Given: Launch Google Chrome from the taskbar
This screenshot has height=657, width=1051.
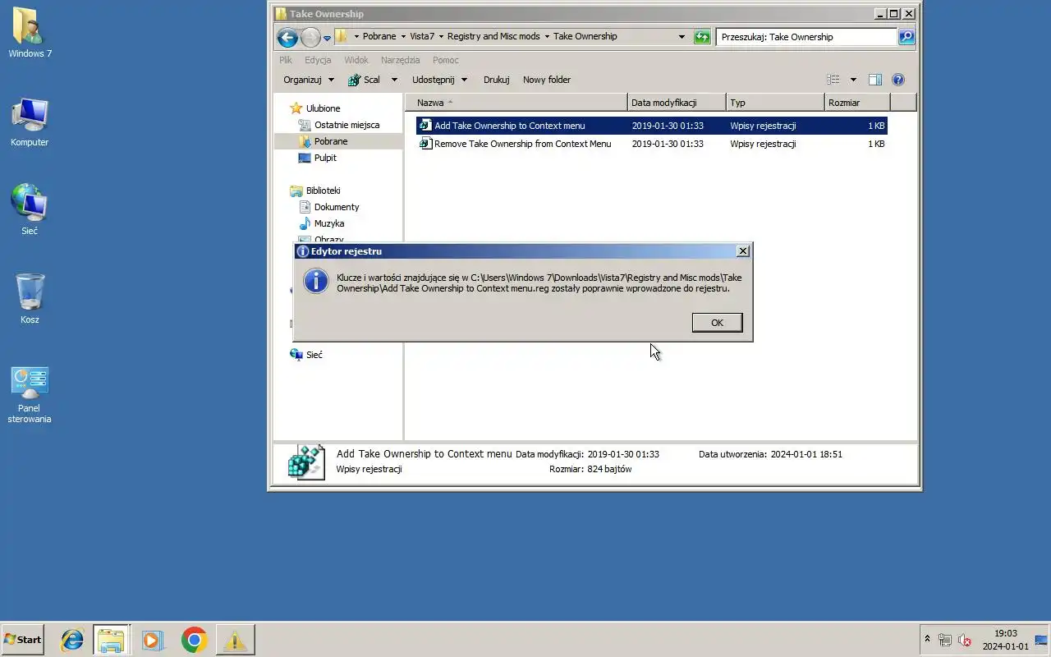Looking at the screenshot, I should pos(195,640).
